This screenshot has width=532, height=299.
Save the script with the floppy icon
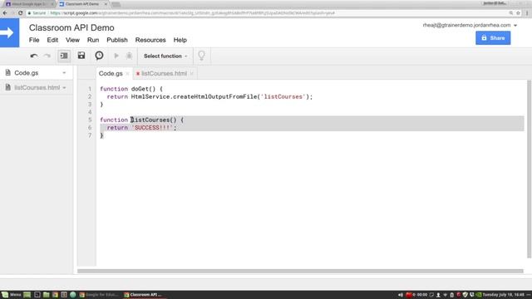point(81,56)
